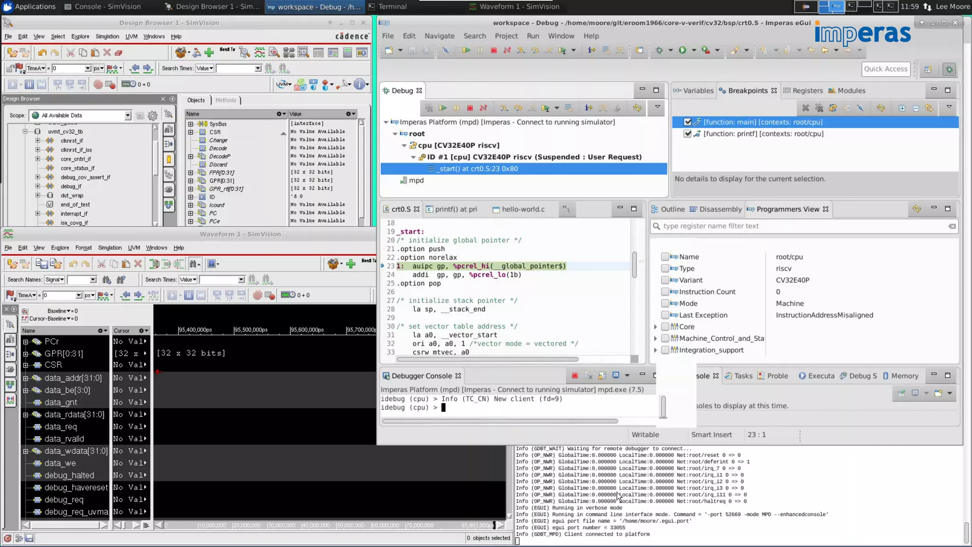Expand the GPR[0:31] signal in waveform list
This screenshot has height=547, width=972.
pyautogui.click(x=26, y=354)
